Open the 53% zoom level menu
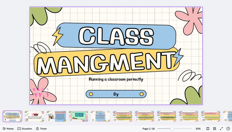The image size is (232, 132). 198,129
